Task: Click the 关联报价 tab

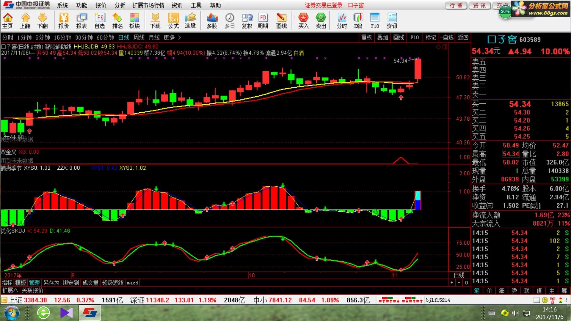Action: [32, 290]
